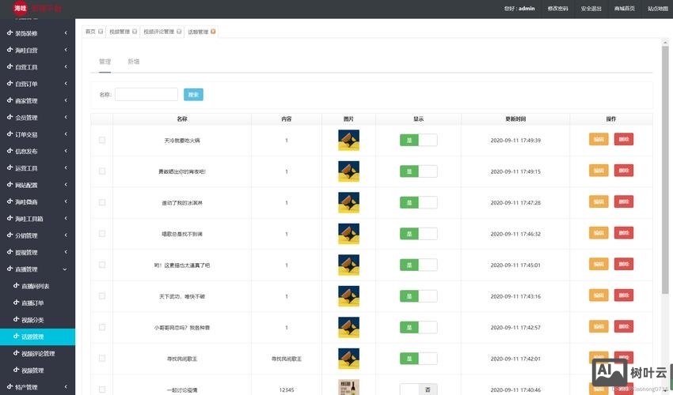Click the icon beside 网站配置 menu
The height and width of the screenshot is (395, 673).
click(x=10, y=185)
